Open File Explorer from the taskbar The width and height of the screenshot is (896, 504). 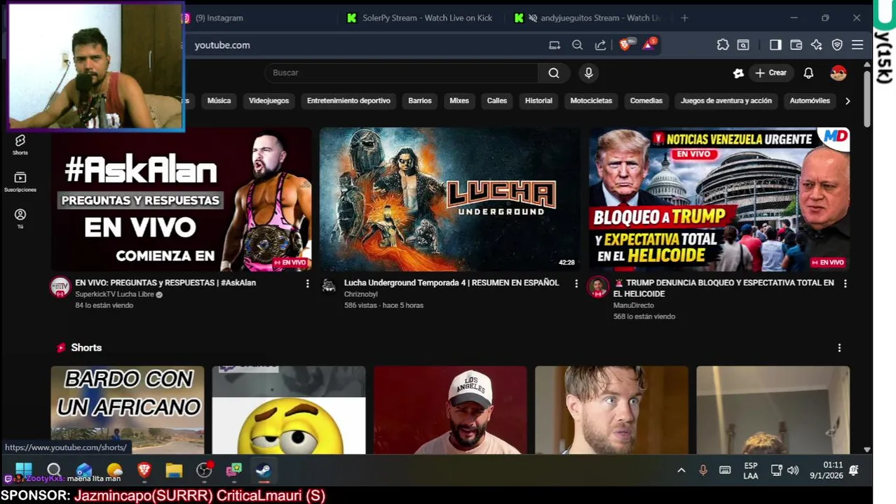pyautogui.click(x=174, y=470)
